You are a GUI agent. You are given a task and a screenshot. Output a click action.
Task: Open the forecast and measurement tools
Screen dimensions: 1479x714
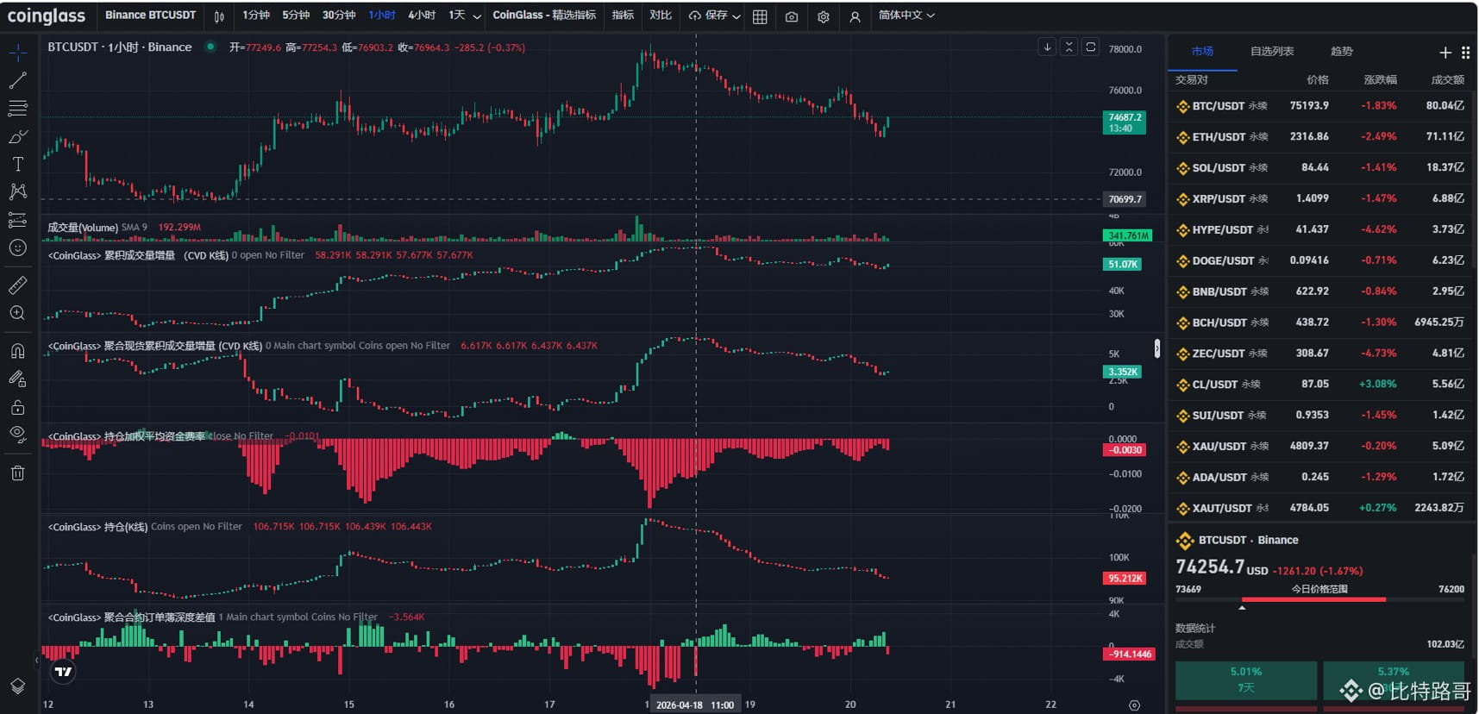pos(17,220)
